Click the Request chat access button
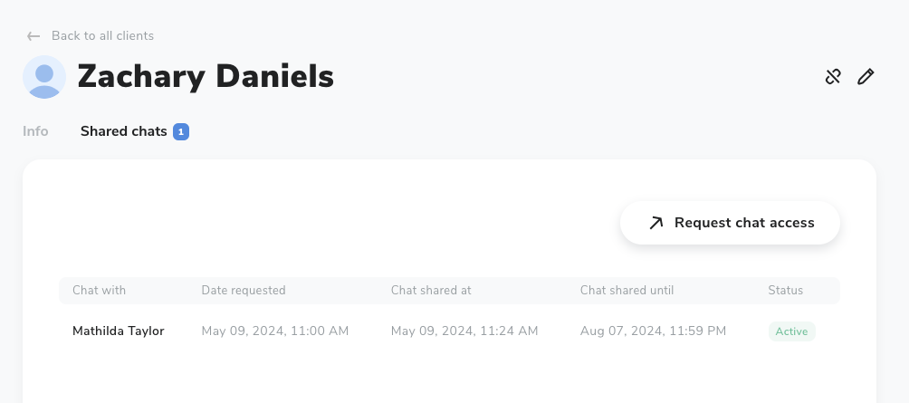The height and width of the screenshot is (403, 909). point(730,223)
